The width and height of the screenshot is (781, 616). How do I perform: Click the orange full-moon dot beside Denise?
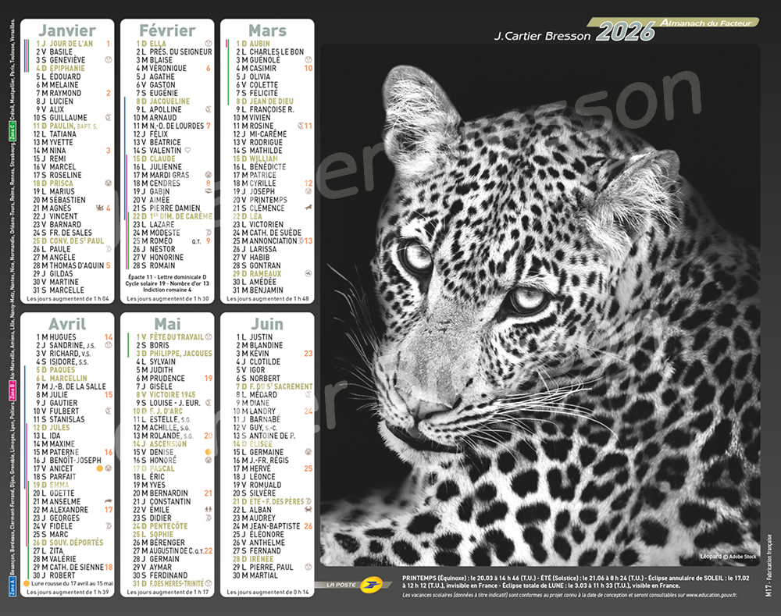[x=209, y=452]
